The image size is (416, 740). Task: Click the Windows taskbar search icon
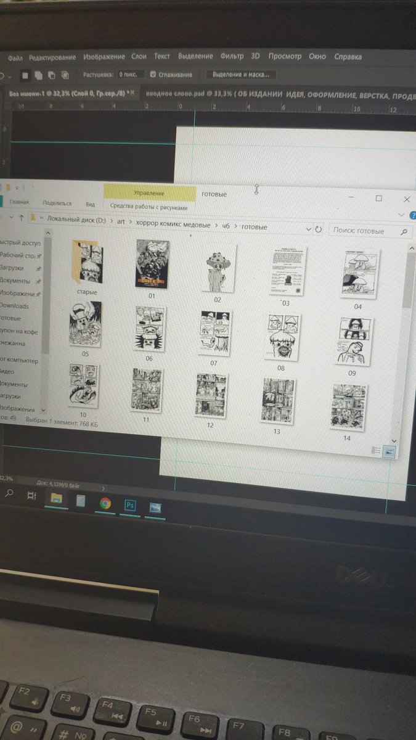click(x=9, y=493)
